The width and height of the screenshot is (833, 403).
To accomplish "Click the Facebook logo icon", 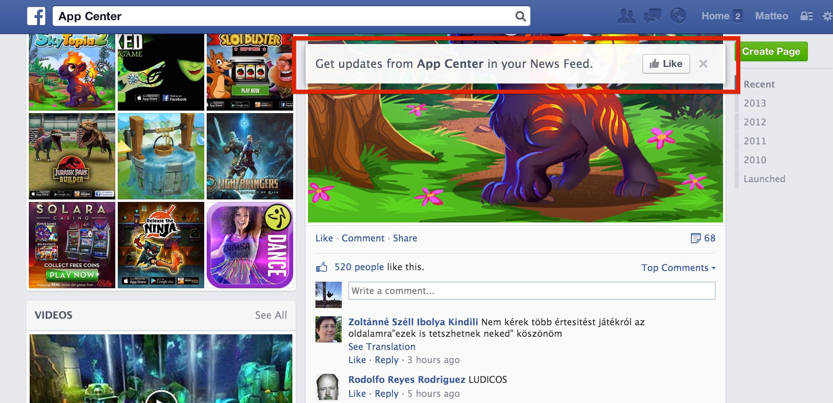I will 36,16.
